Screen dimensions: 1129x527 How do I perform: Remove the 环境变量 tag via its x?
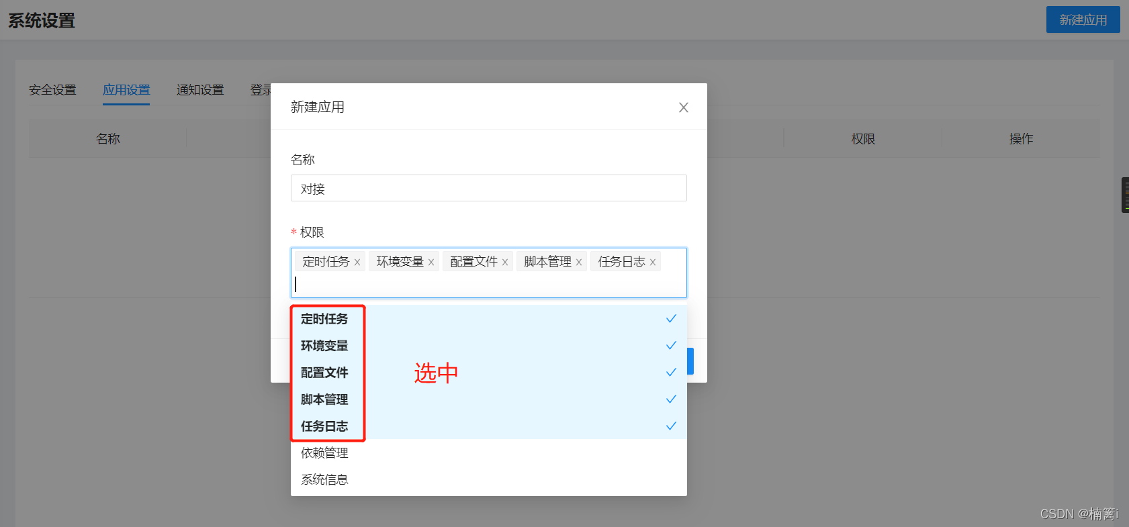tap(431, 262)
